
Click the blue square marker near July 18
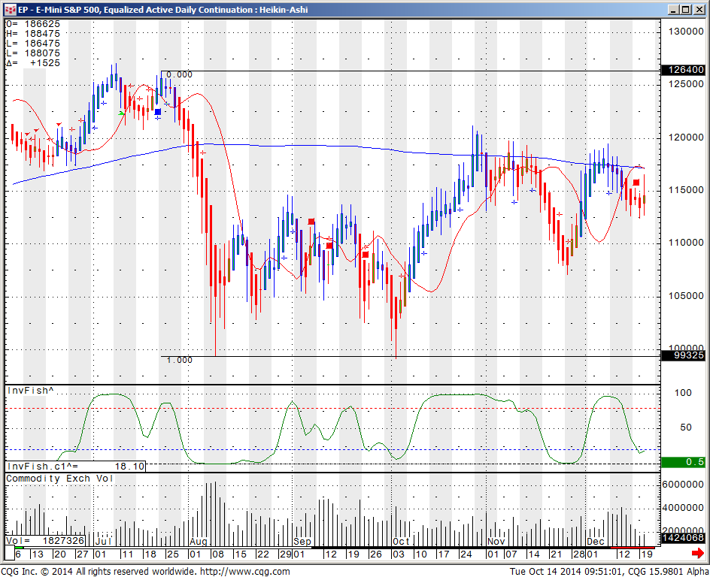(x=158, y=112)
